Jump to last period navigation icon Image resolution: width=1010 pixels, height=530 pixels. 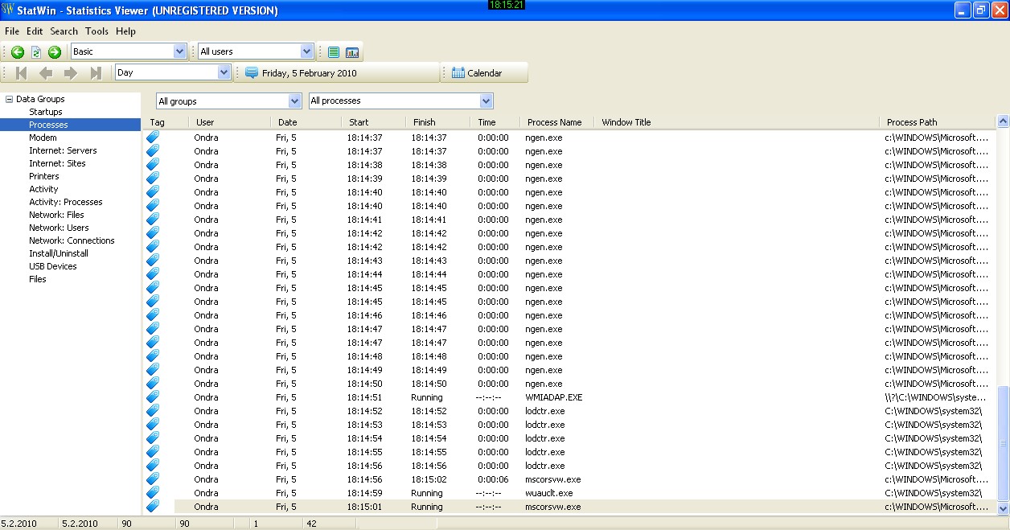pos(96,73)
